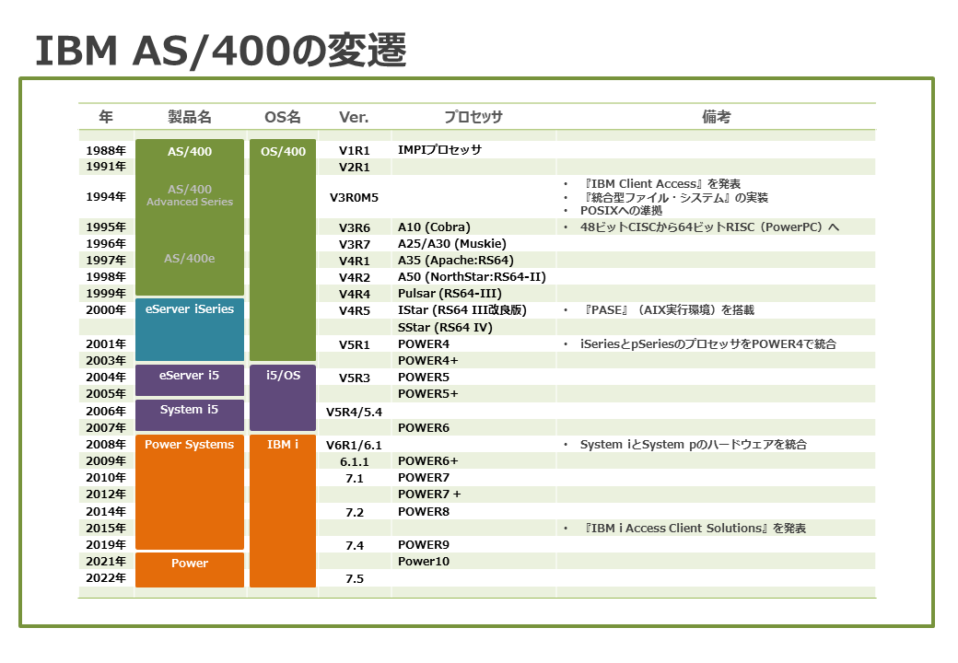This screenshot has height=663, width=958.
Task: Select the note about 48ビットCISC to 64ビットRISC
Action: pyautogui.click(x=710, y=227)
